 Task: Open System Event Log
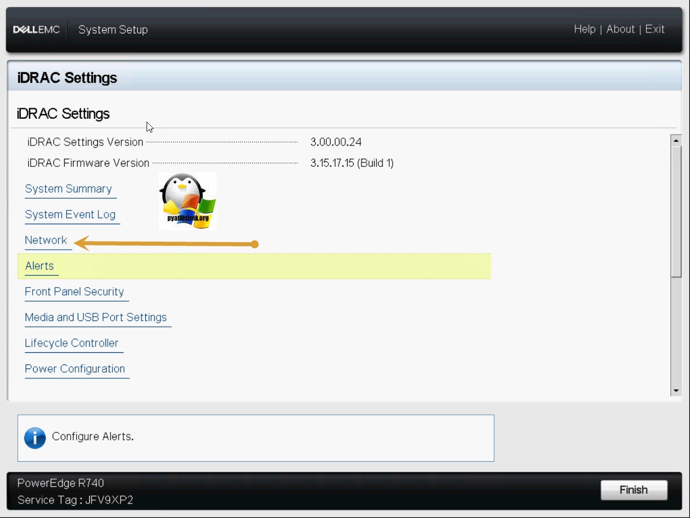[x=70, y=214]
